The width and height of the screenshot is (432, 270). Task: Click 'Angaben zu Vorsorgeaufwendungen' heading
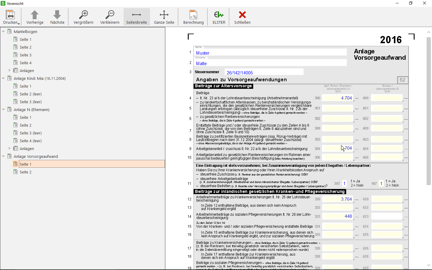click(x=241, y=80)
